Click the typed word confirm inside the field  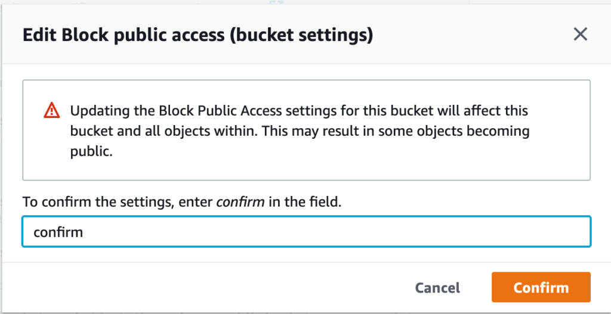coord(58,232)
